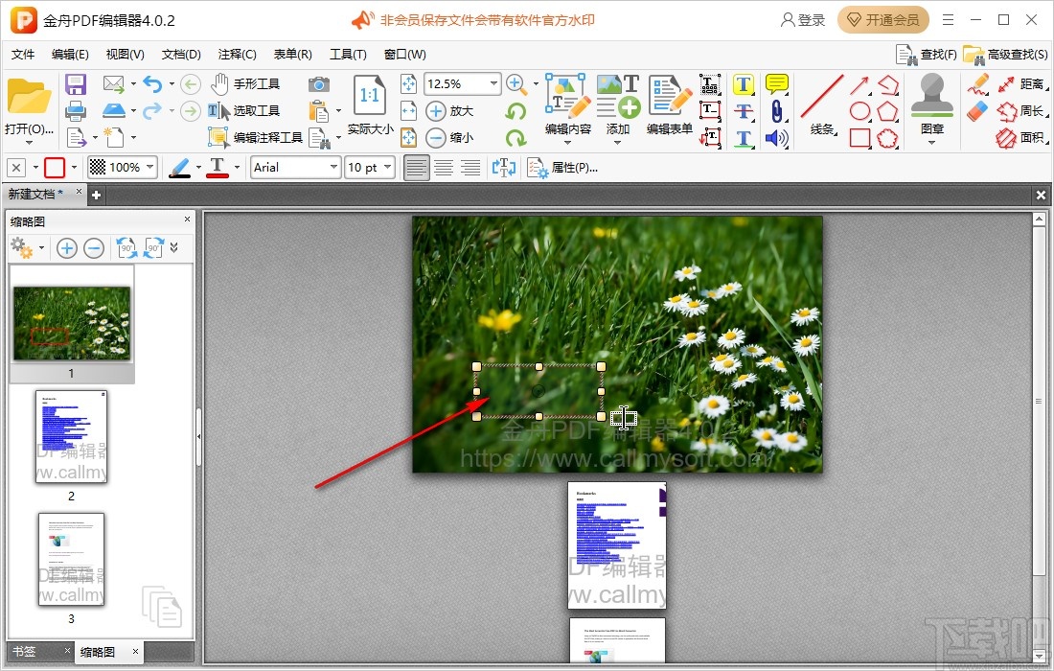
Task: Open the 注释(C) menu
Action: click(237, 55)
